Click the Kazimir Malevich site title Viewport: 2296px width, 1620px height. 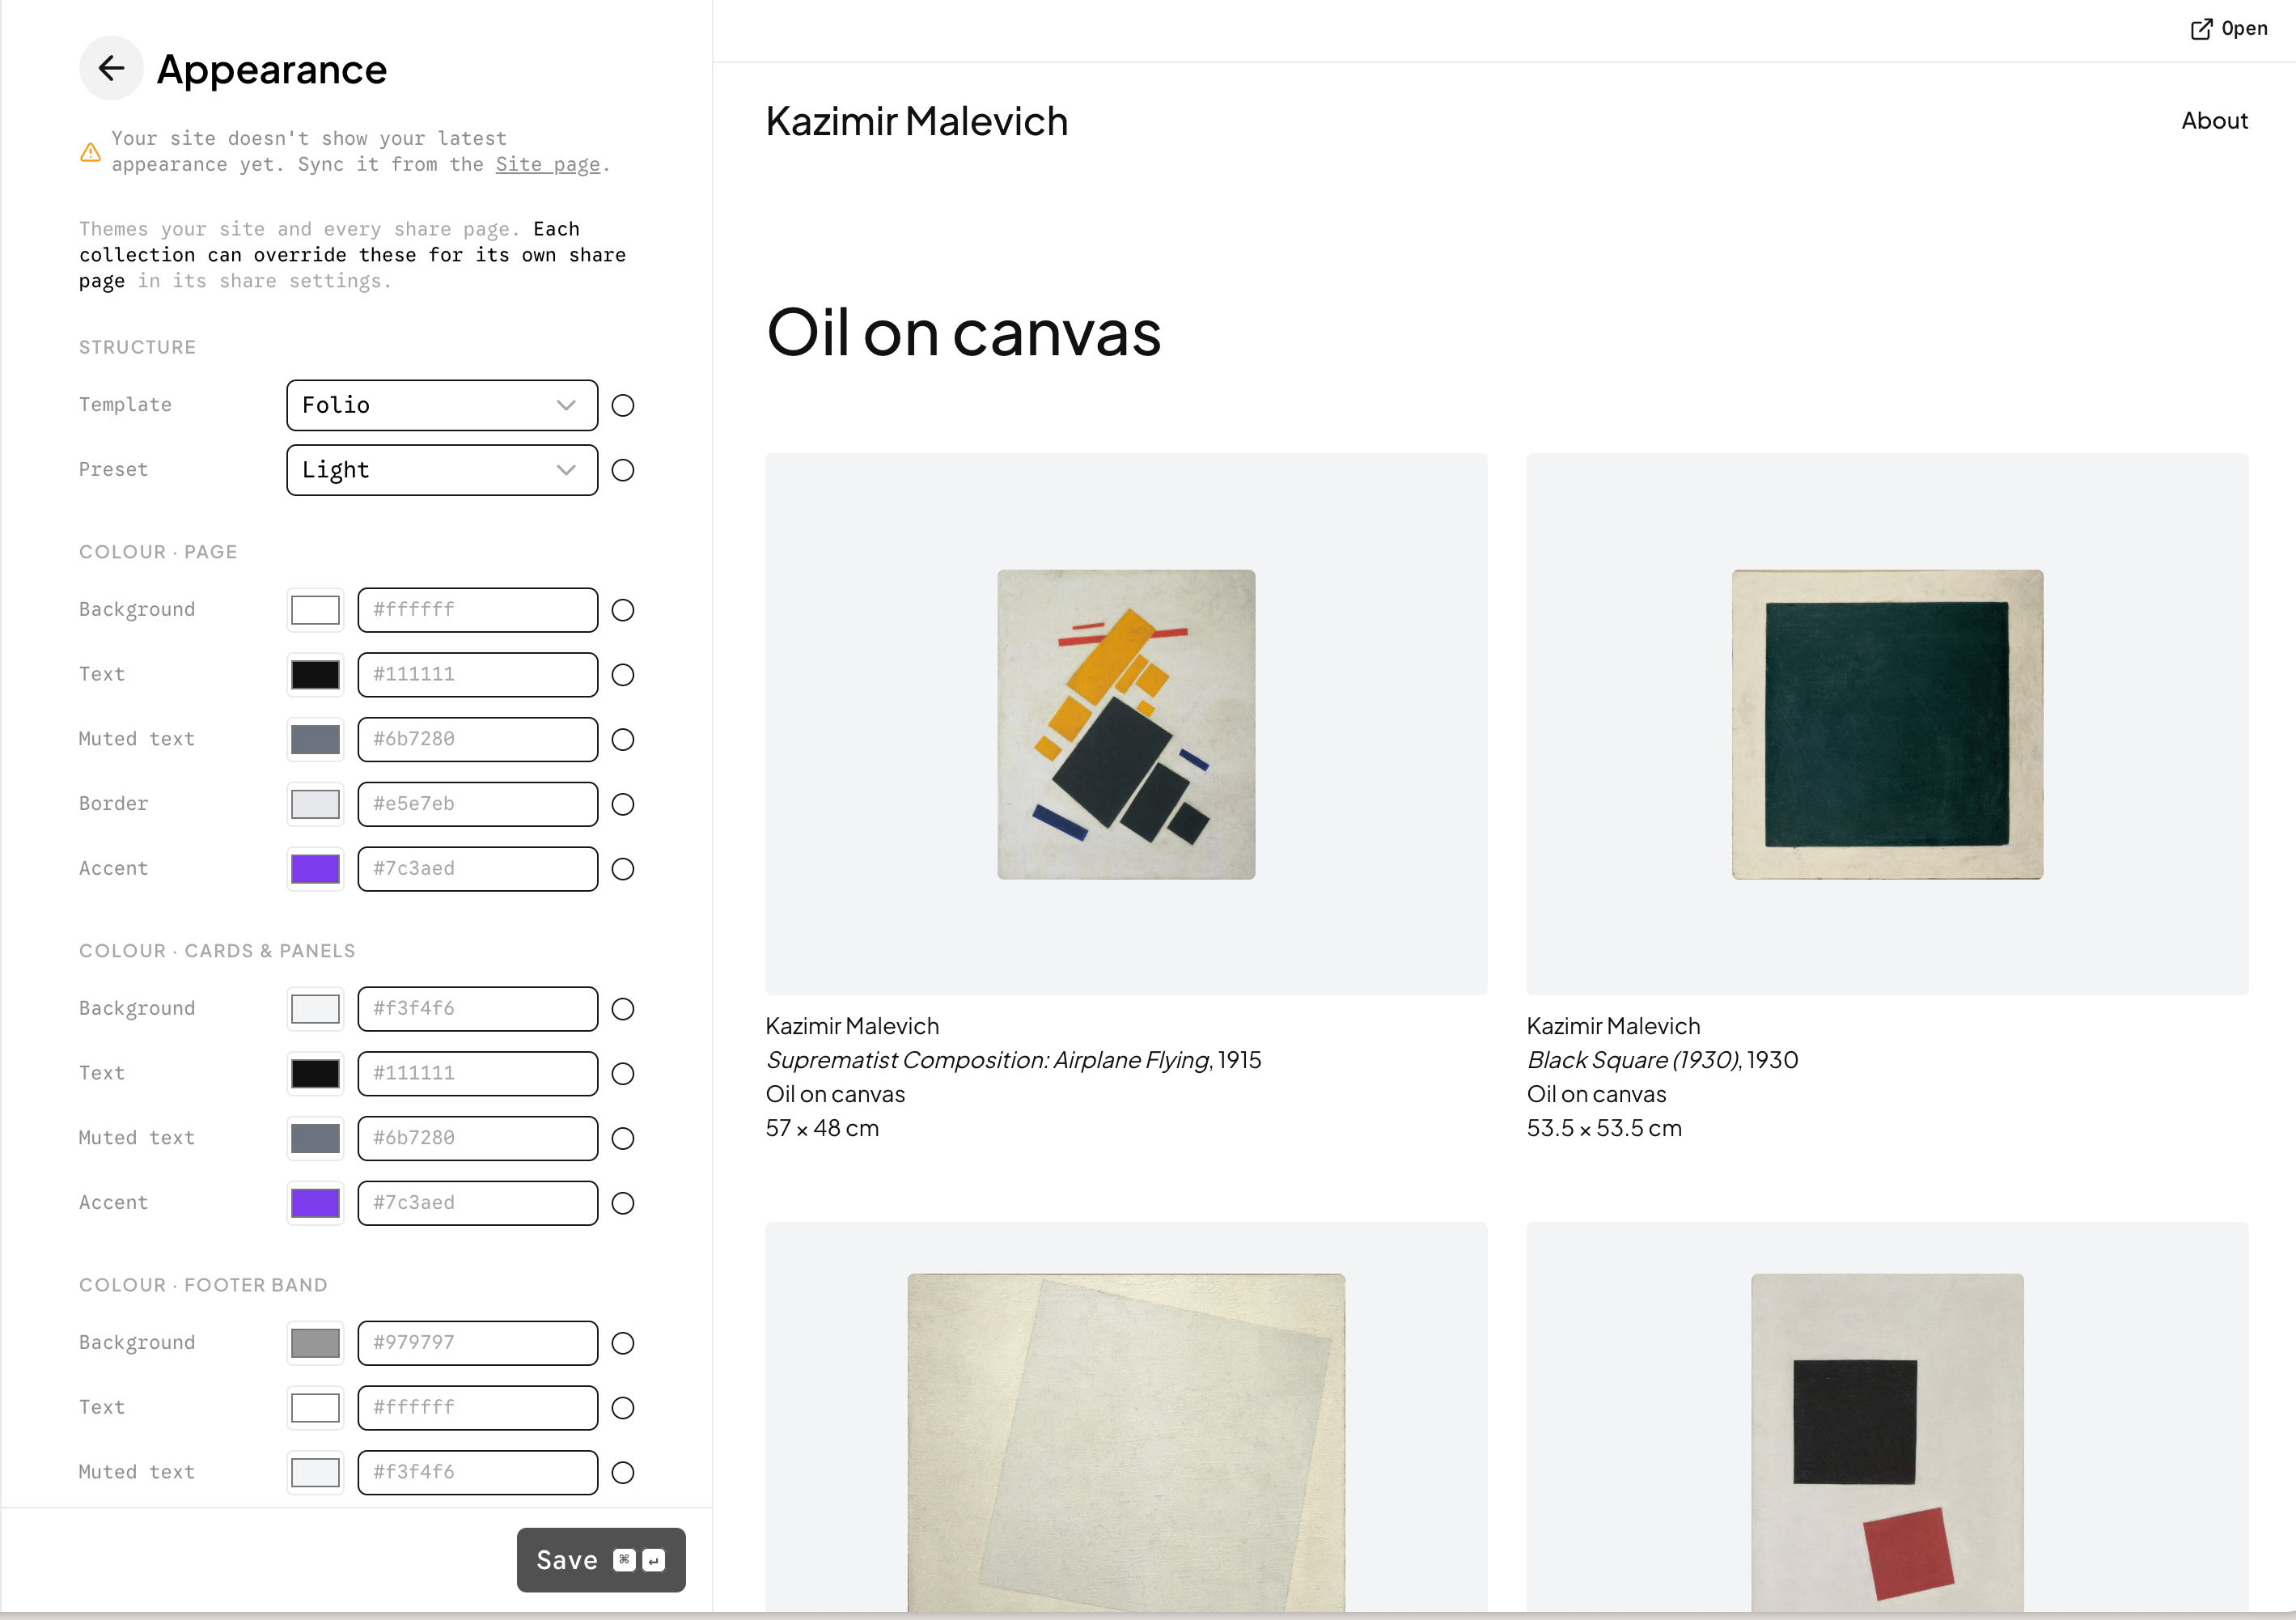(916, 121)
